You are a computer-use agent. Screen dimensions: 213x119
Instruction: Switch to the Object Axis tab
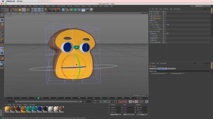[162, 68]
